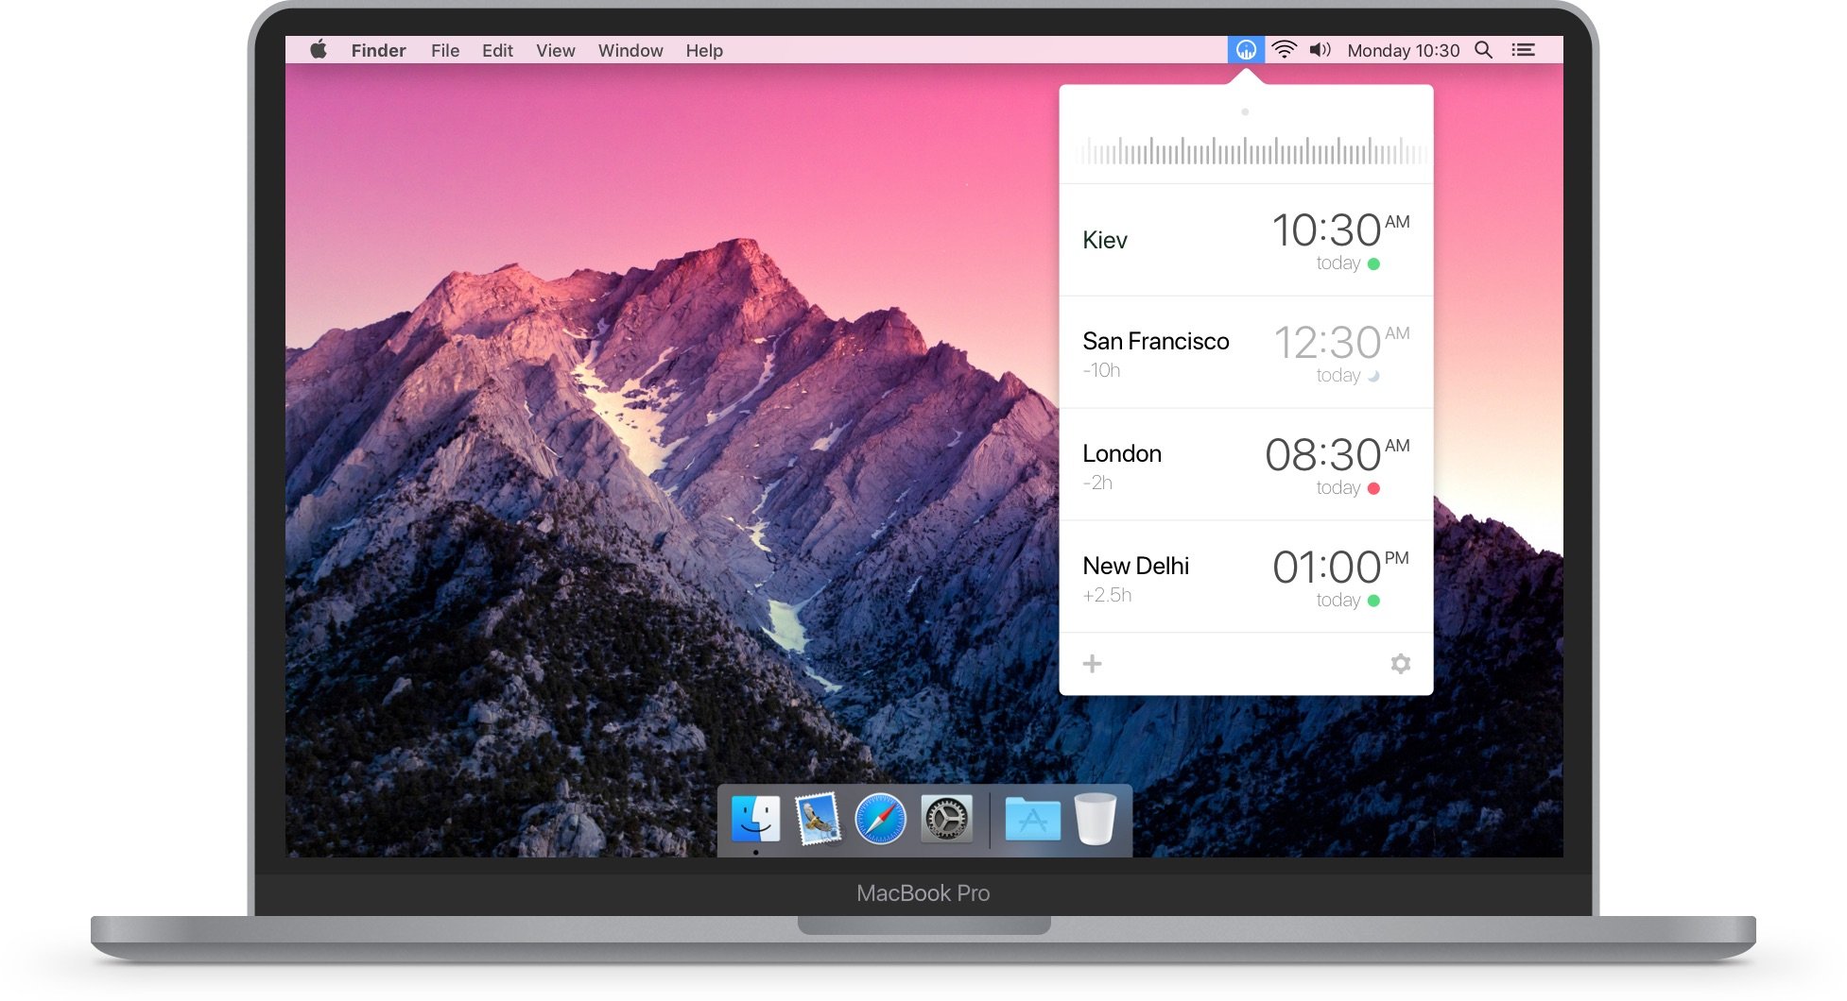Open Spotlight search from the menu bar
This screenshot has height=1001, width=1847.
coord(1484,50)
